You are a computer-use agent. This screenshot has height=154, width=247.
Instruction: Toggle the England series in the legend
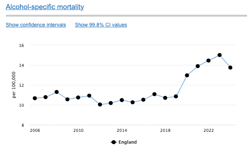[124, 142]
